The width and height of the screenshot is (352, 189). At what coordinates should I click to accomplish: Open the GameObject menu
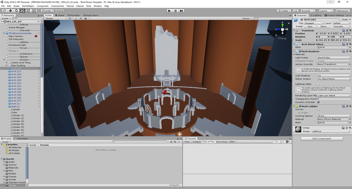click(28, 6)
